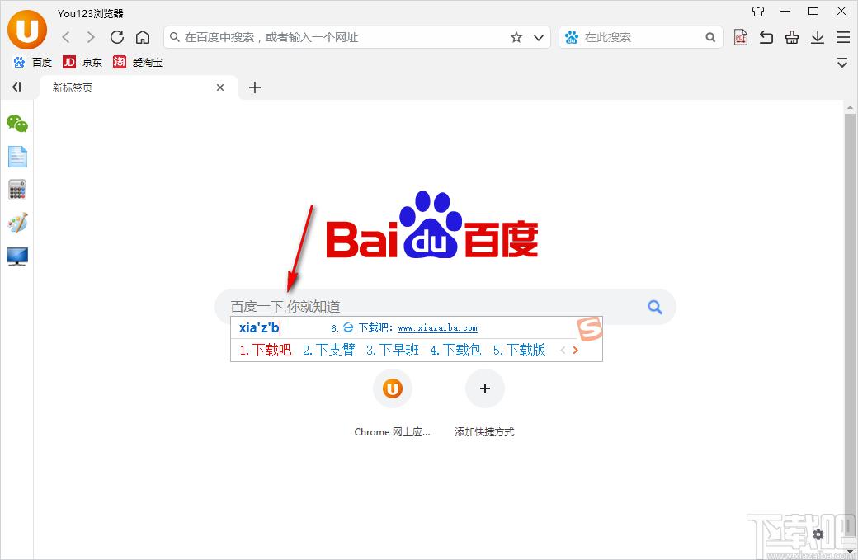
Task: Open the hamburger main menu
Action: coord(842,37)
